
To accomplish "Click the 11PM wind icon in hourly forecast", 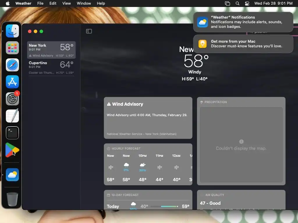I will [x=159, y=167].
